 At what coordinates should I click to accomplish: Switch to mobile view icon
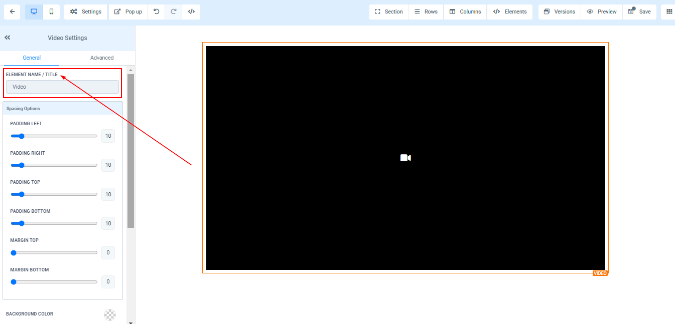[x=51, y=12]
